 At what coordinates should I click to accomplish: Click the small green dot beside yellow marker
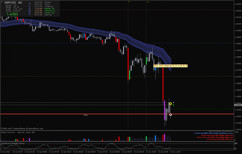(173, 105)
